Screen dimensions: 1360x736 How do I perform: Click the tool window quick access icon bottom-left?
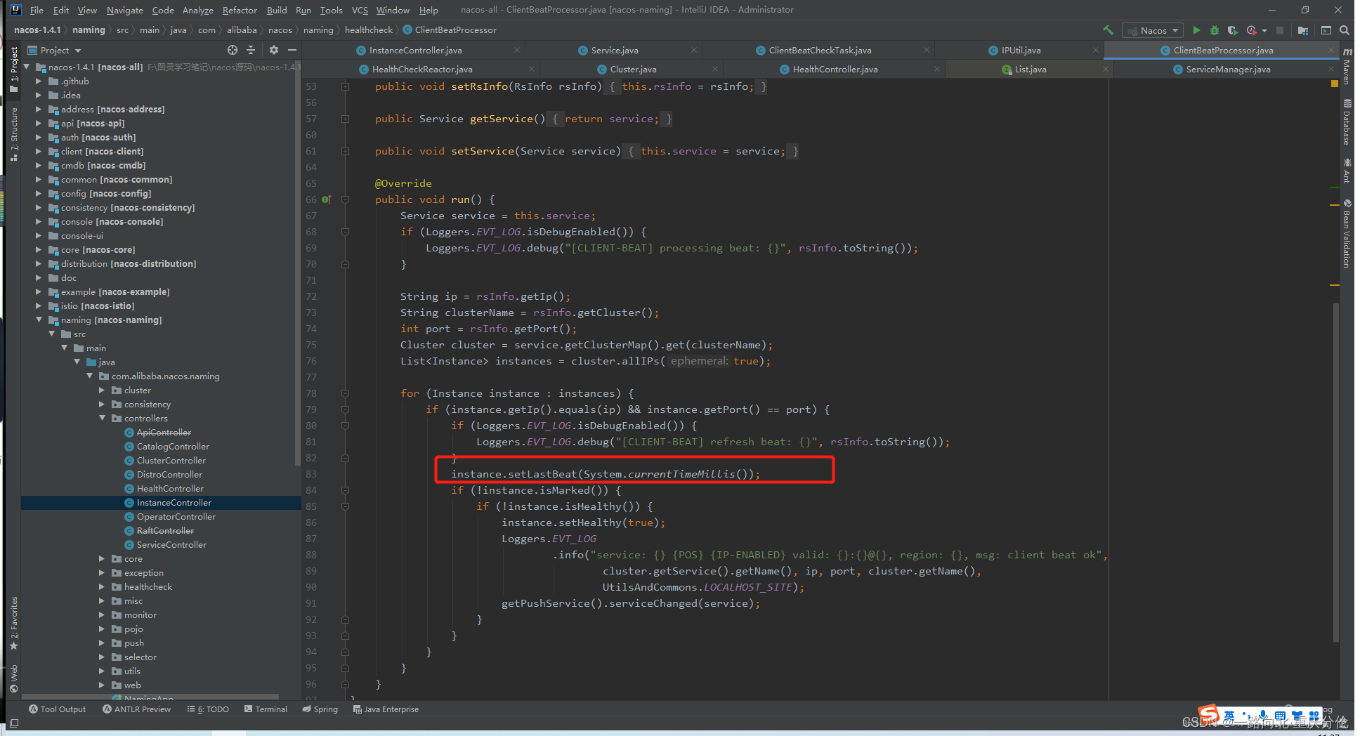[13, 723]
